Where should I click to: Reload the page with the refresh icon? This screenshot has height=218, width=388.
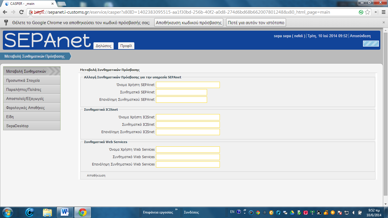point(21,12)
